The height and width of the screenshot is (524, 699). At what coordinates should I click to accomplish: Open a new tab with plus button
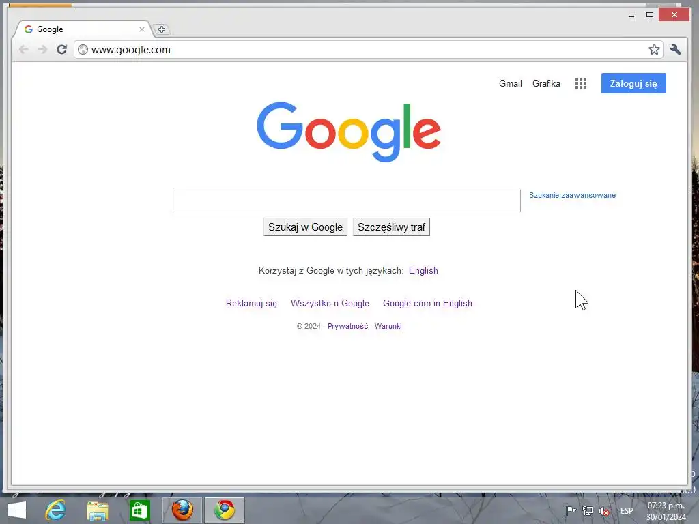tap(162, 29)
